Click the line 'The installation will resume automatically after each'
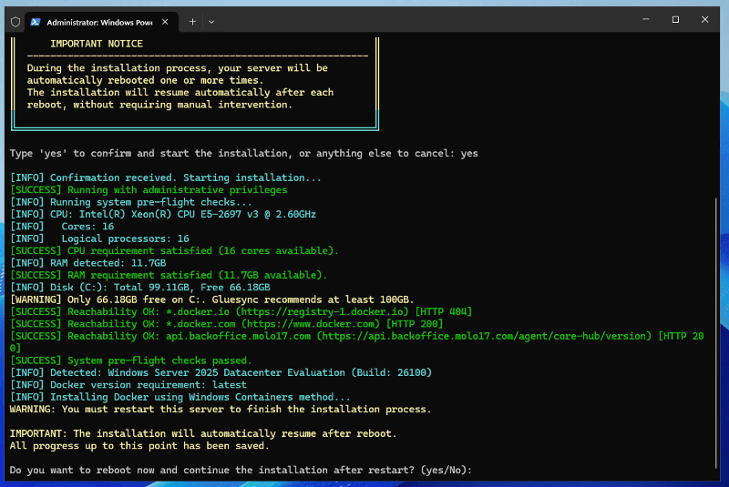729x487 pixels. [180, 92]
